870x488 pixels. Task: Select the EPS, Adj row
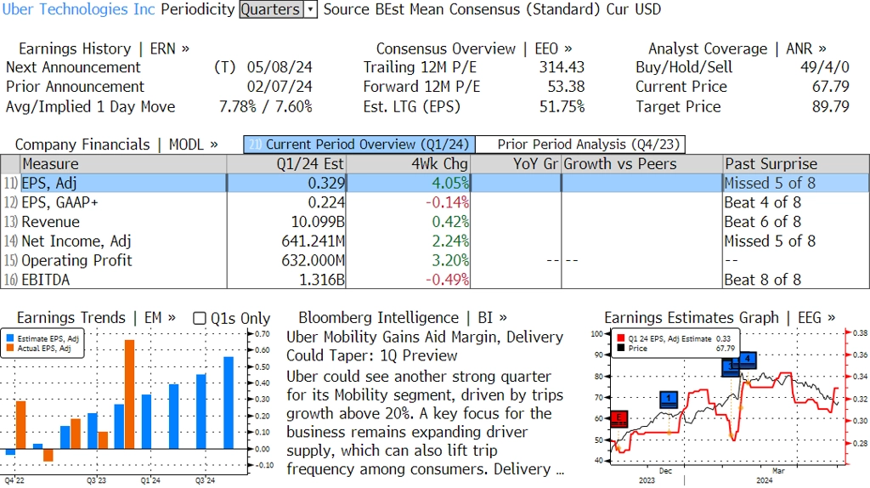(x=435, y=183)
